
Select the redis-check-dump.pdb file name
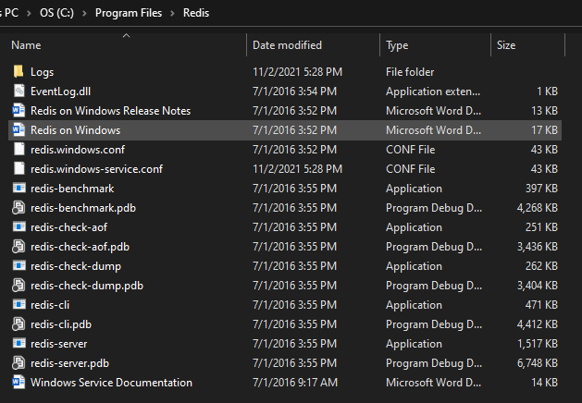[x=87, y=286]
